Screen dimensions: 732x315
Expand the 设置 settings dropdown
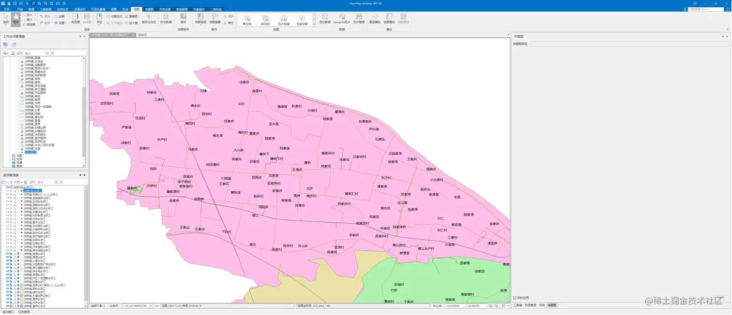pos(61,23)
